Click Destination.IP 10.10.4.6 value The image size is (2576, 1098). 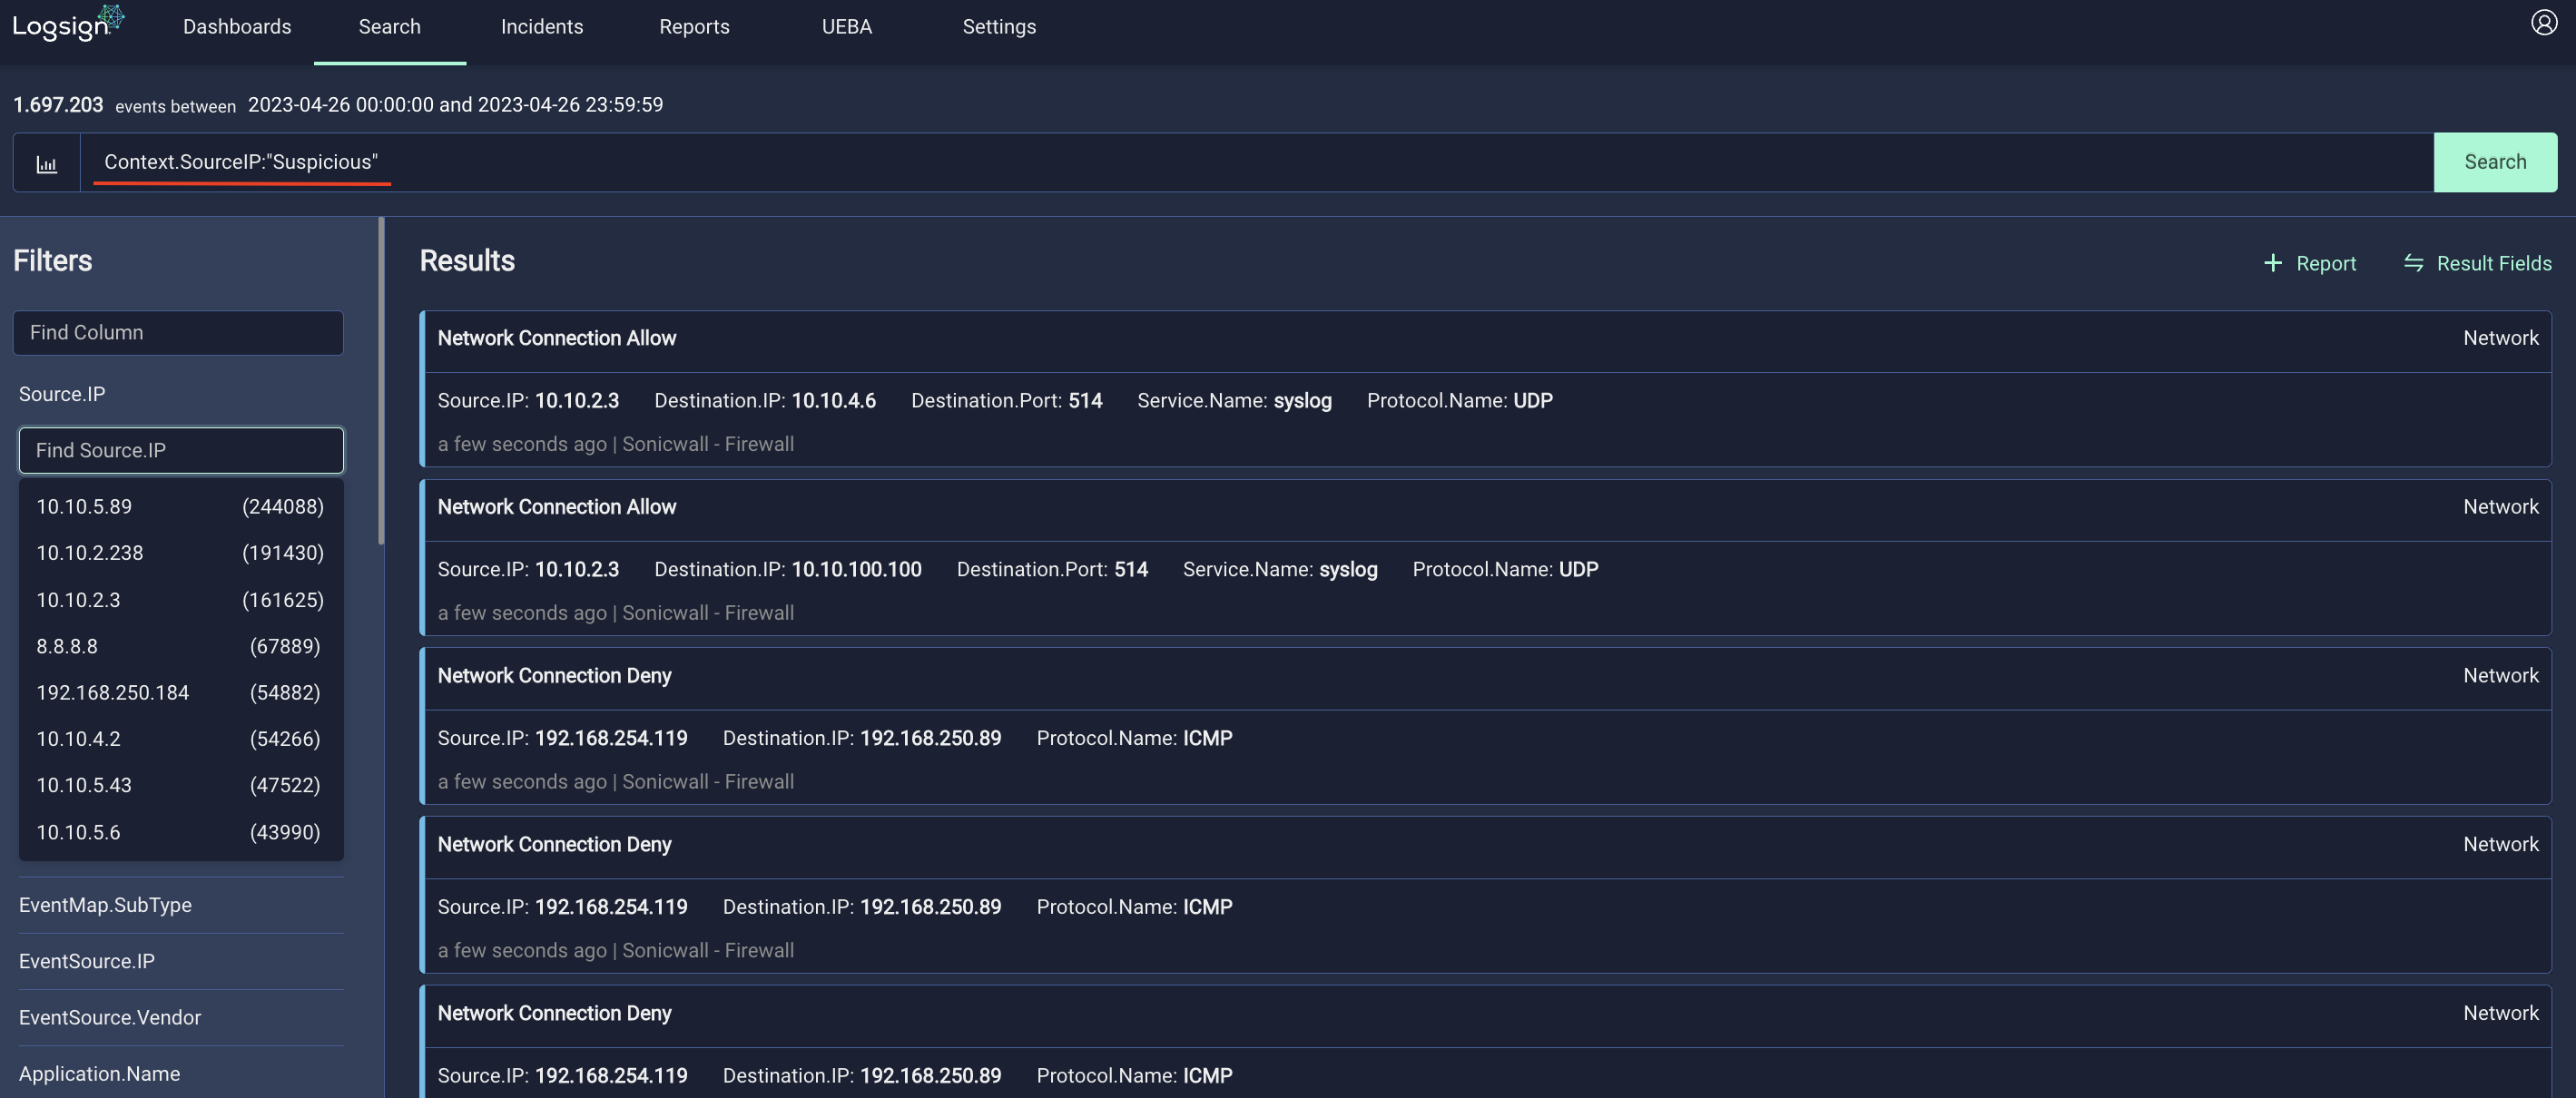834,400
